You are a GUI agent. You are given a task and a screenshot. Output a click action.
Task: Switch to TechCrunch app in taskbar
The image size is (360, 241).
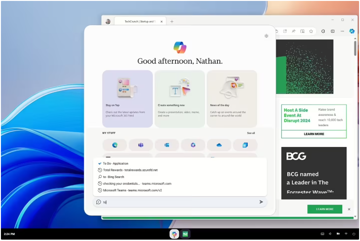click(185, 234)
